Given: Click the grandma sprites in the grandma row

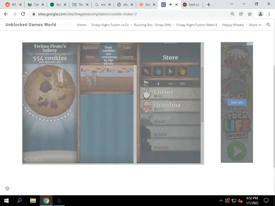Looking at the screenshot, I should point(91,80).
